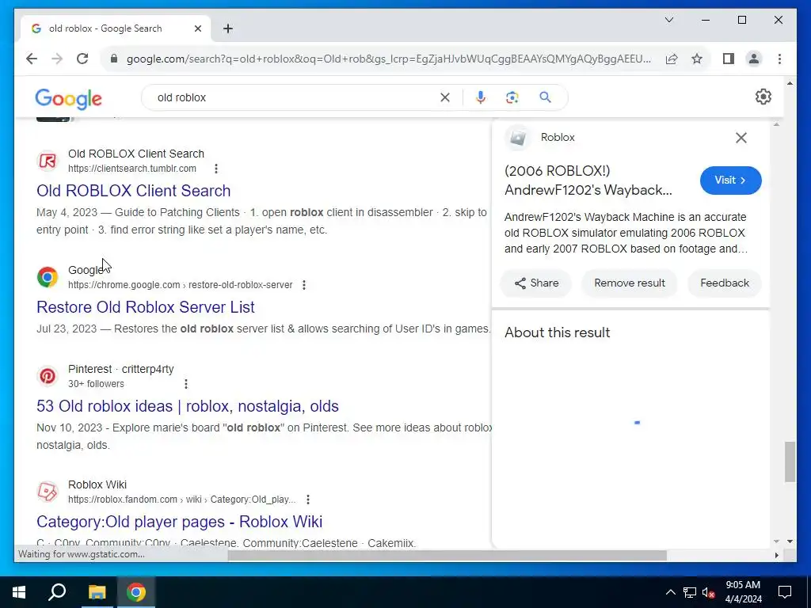This screenshot has height=608, width=811.
Task: Open Windows taskbar search
Action: point(57,592)
